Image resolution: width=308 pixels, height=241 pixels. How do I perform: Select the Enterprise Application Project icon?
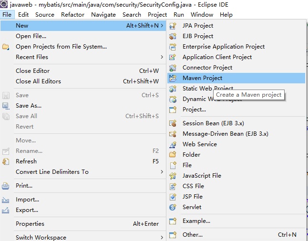pos(173,47)
